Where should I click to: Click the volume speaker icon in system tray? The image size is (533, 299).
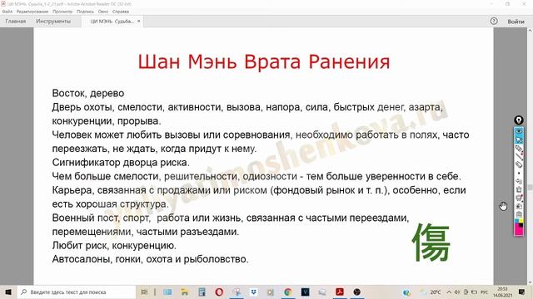(x=457, y=292)
